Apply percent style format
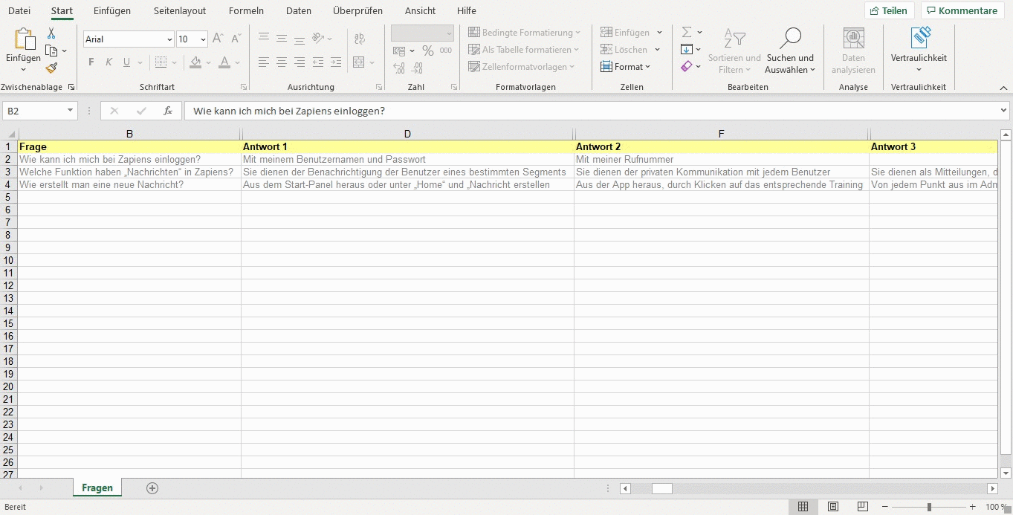Image resolution: width=1013 pixels, height=515 pixels. [427, 51]
